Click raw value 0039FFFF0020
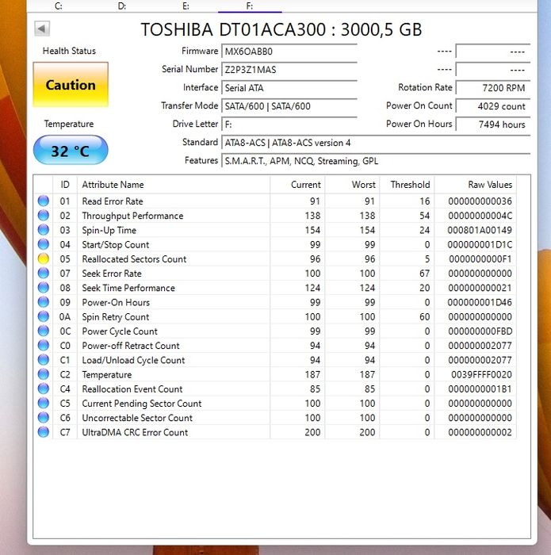551x555 pixels. point(481,374)
